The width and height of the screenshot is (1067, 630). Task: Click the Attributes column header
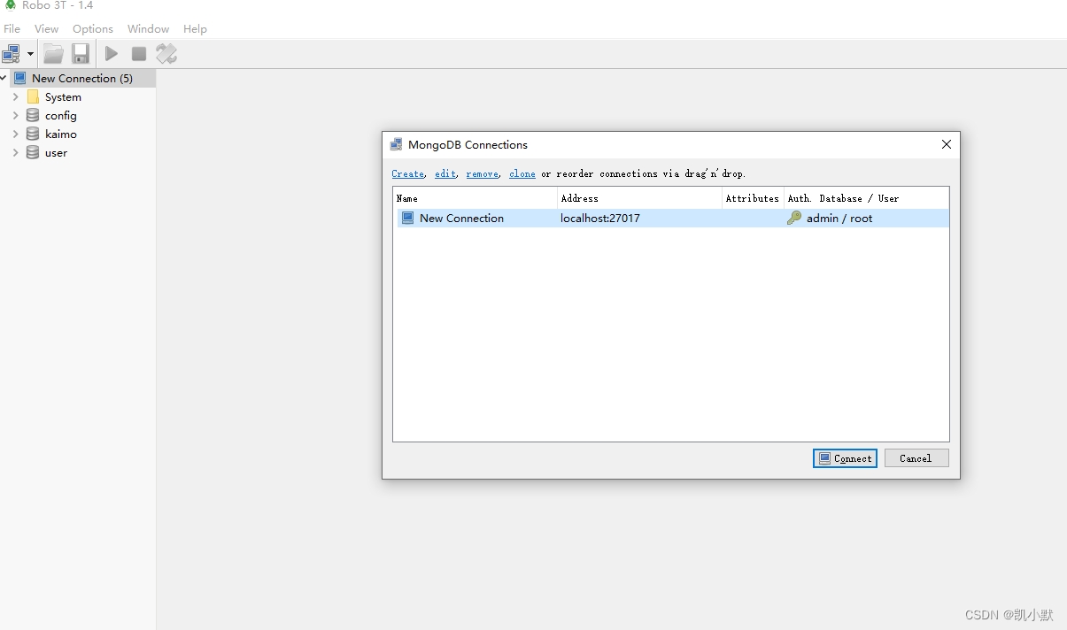[753, 198]
